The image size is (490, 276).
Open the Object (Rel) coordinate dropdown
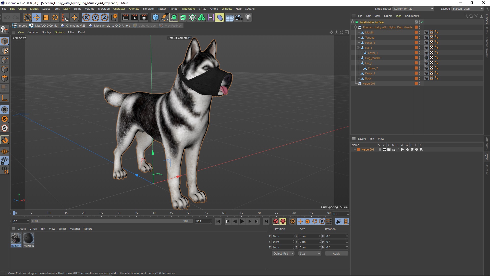[x=283, y=254]
